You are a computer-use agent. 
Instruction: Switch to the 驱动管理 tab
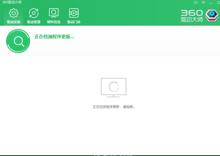(x=34, y=16)
